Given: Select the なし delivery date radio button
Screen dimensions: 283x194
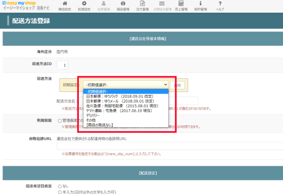Looking at the screenshot, I should (60, 186).
